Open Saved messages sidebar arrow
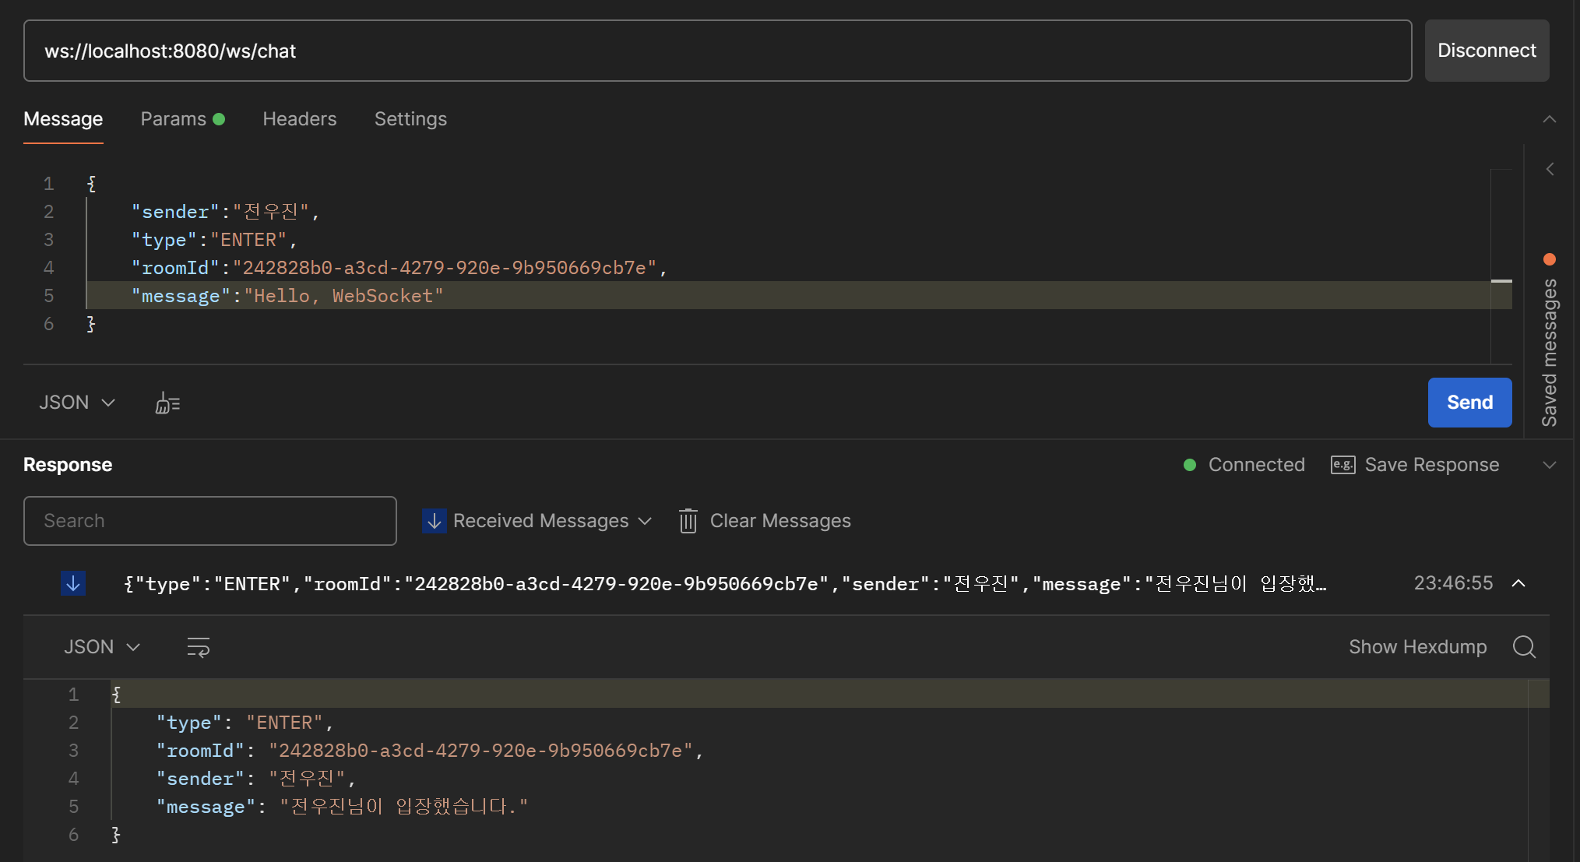1580x862 pixels. [x=1550, y=169]
